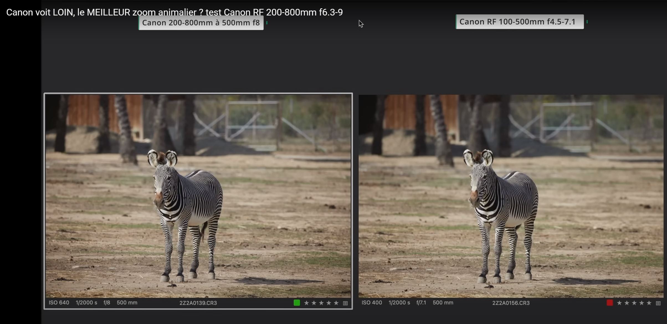The height and width of the screenshot is (324, 667).
Task: Click '1/2000 s' under the right photo
Action: pyautogui.click(x=399, y=303)
